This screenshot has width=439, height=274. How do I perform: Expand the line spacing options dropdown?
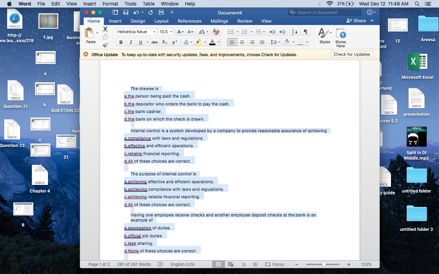279,42
